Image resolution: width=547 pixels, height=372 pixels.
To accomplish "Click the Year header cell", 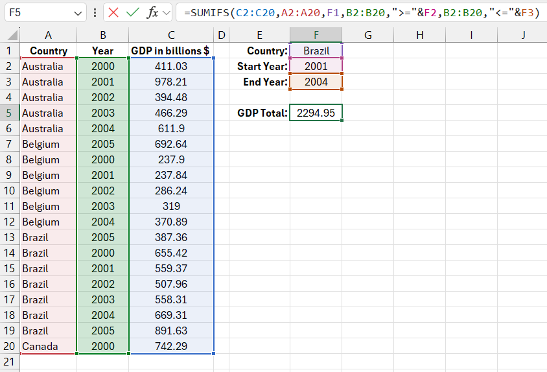I will point(102,51).
